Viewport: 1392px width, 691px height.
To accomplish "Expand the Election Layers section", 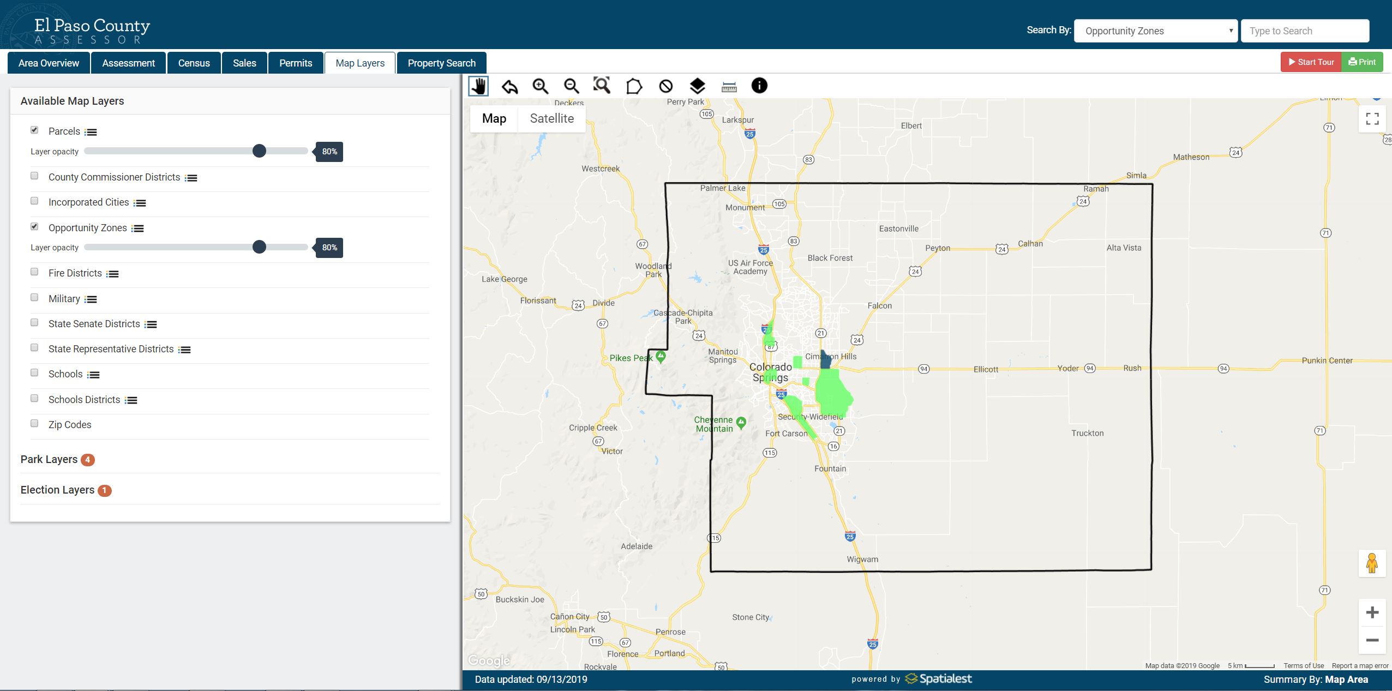I will tap(66, 490).
